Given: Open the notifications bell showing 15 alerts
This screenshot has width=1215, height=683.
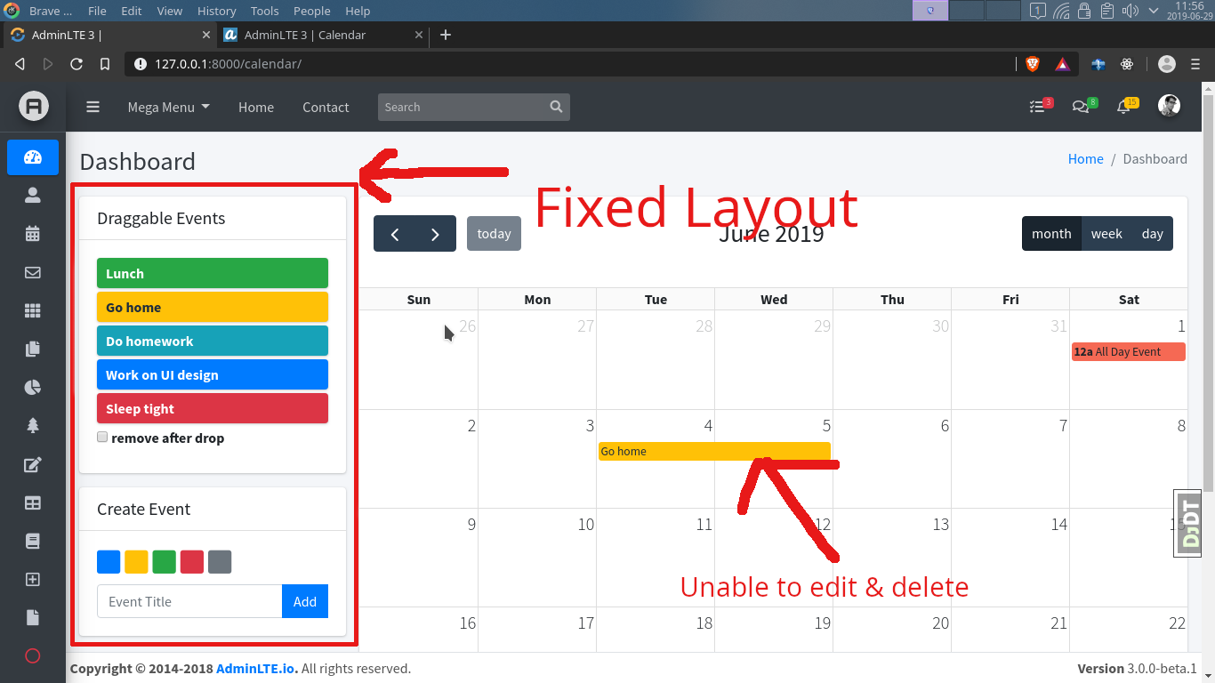Looking at the screenshot, I should click(1124, 106).
